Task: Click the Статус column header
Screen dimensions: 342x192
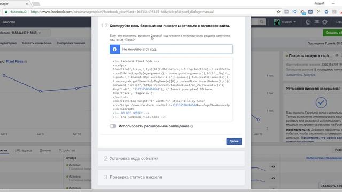Action: pos(71,158)
